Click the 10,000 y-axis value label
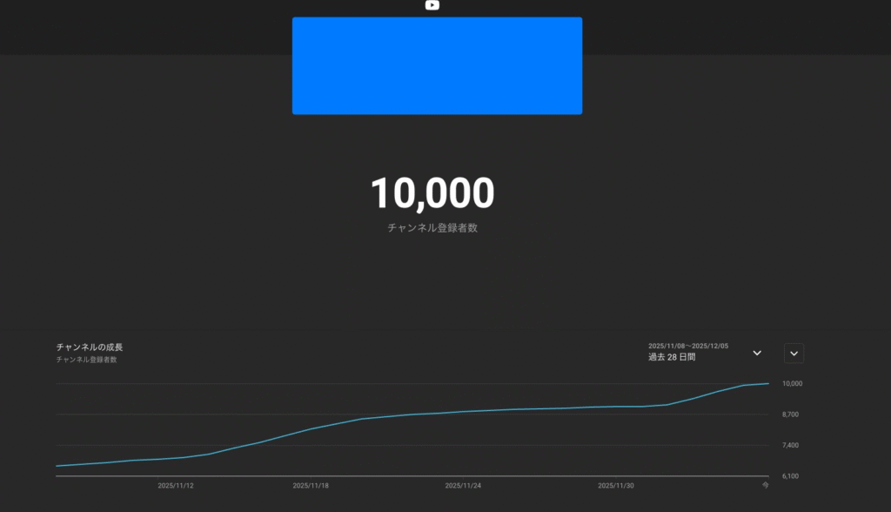The height and width of the screenshot is (512, 891). pyautogui.click(x=791, y=383)
